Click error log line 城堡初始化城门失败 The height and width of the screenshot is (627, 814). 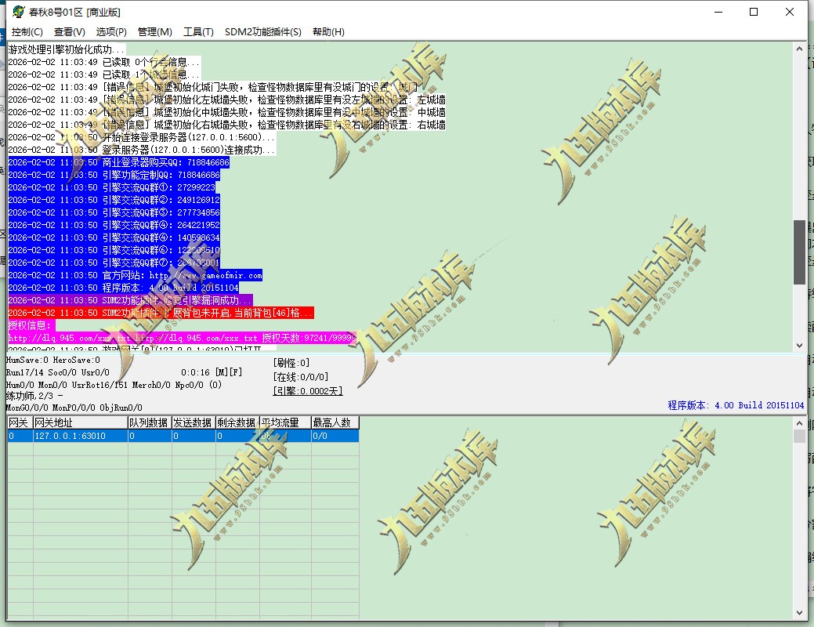[x=213, y=87]
